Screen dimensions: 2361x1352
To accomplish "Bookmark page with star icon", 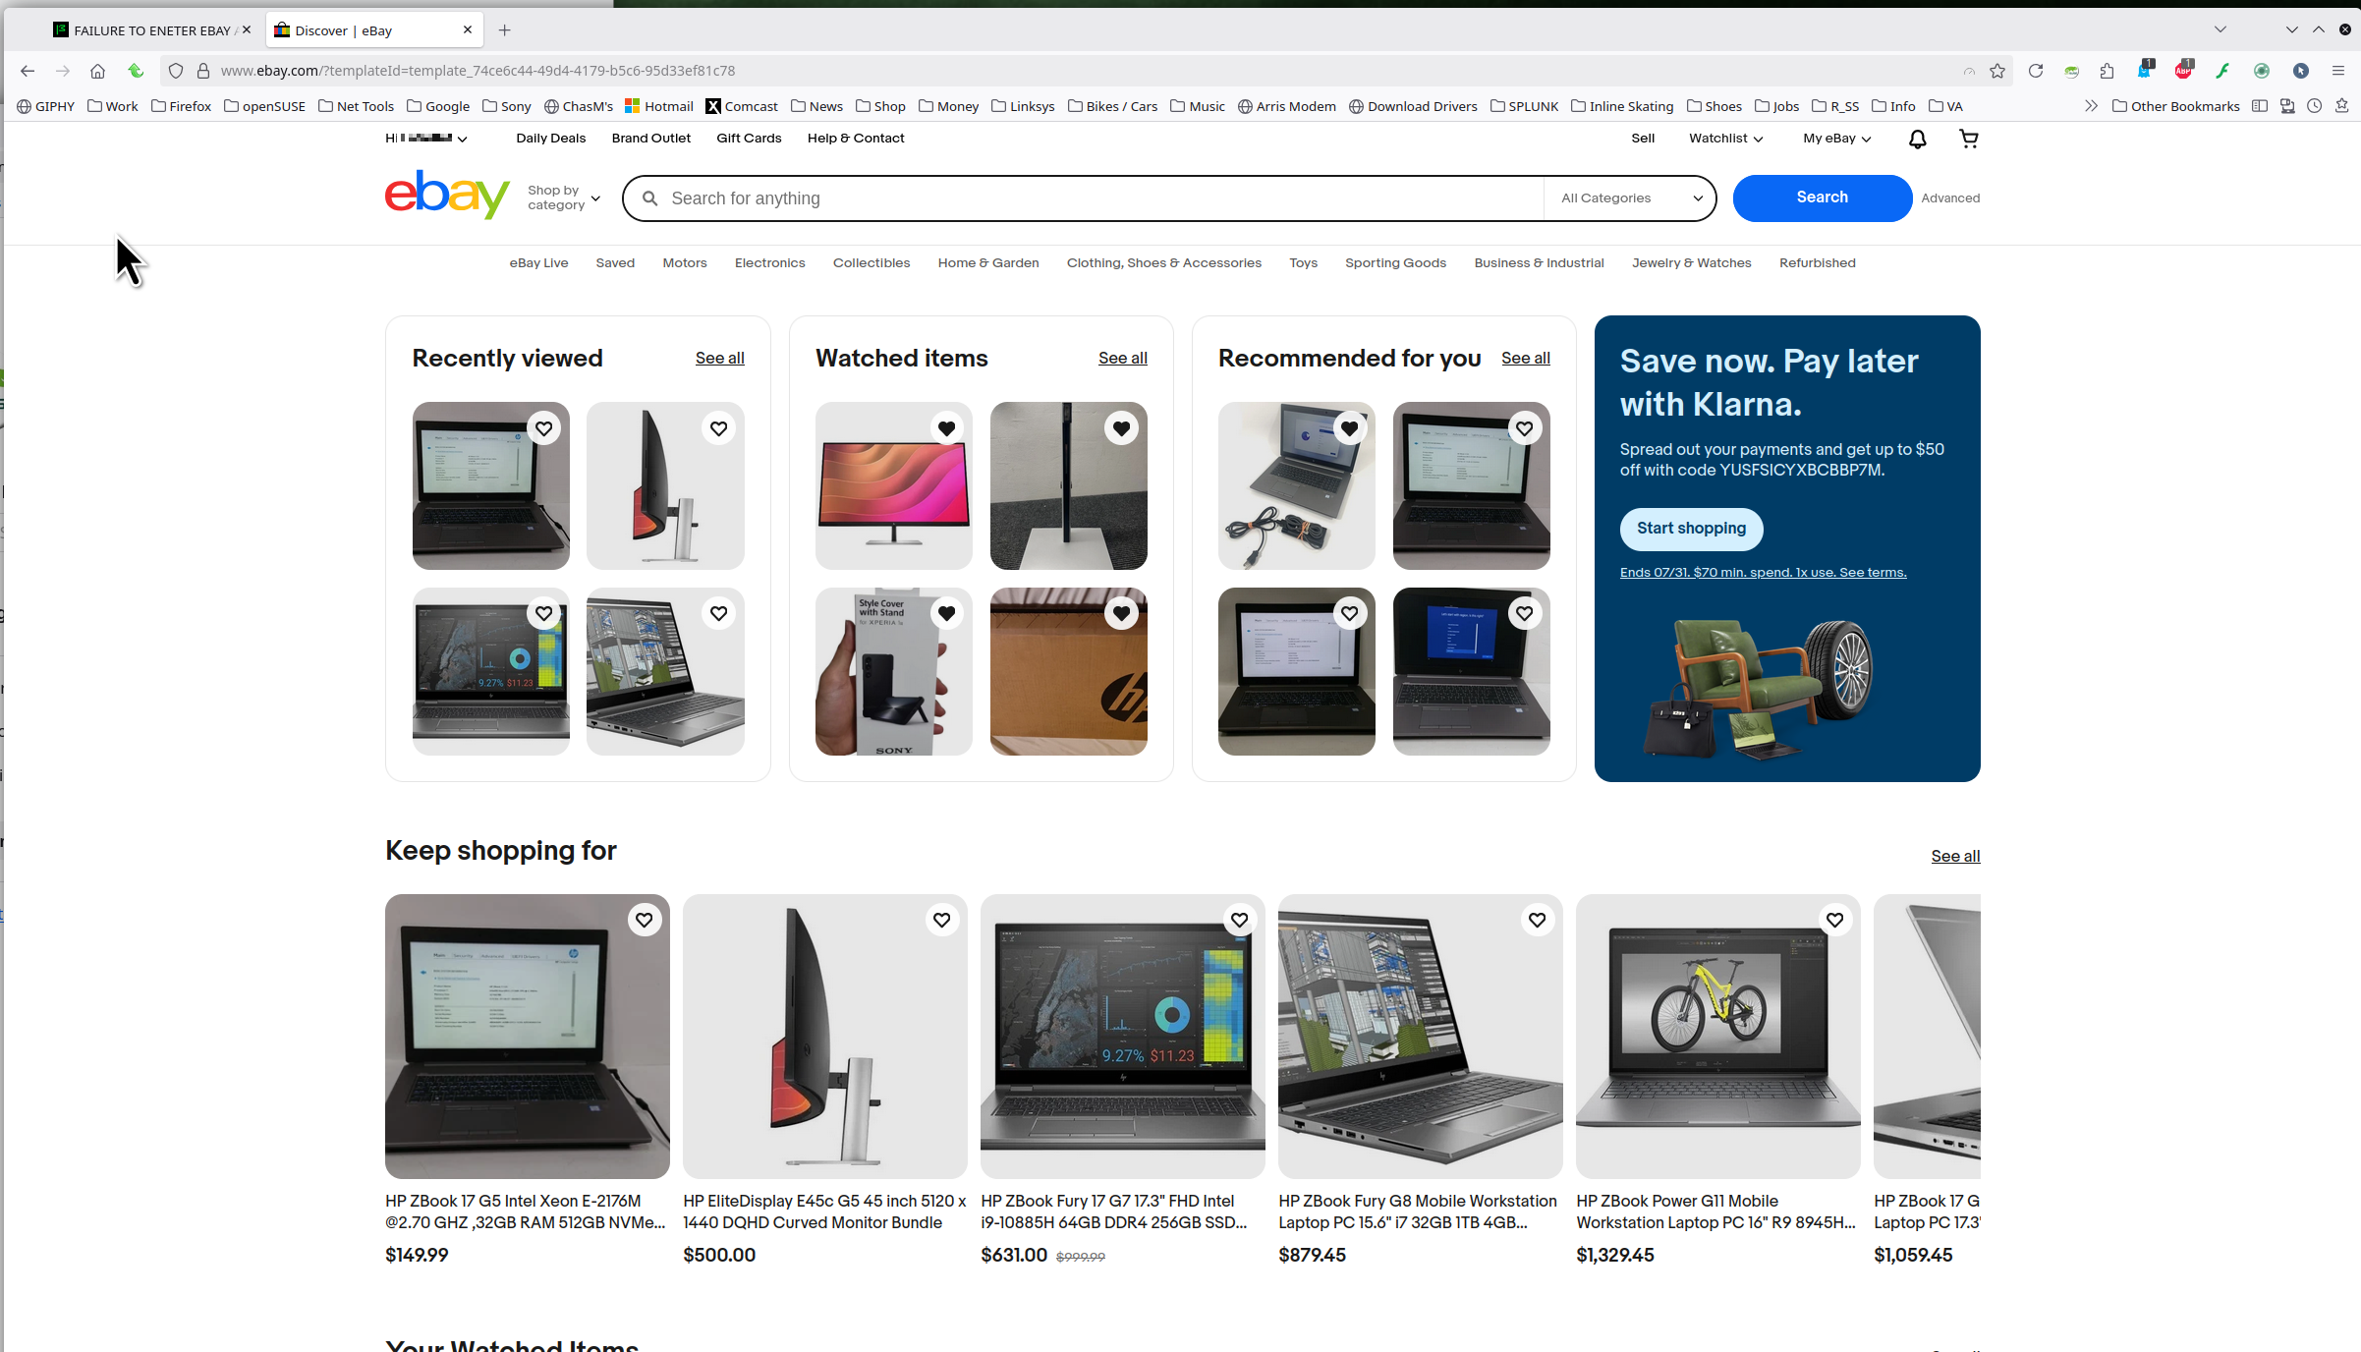I will pos(1996,71).
